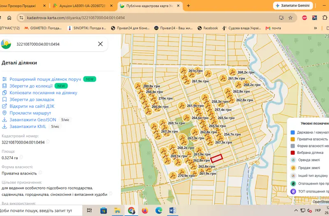Open SINOPTIK bookmark

tap(87, 28)
